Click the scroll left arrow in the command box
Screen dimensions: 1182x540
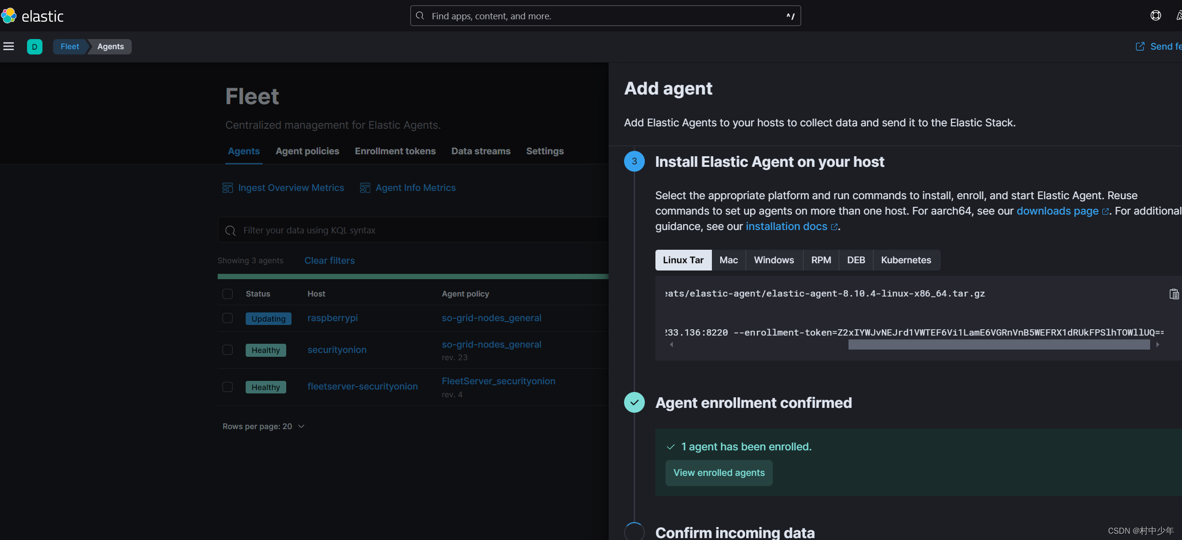[671, 344]
